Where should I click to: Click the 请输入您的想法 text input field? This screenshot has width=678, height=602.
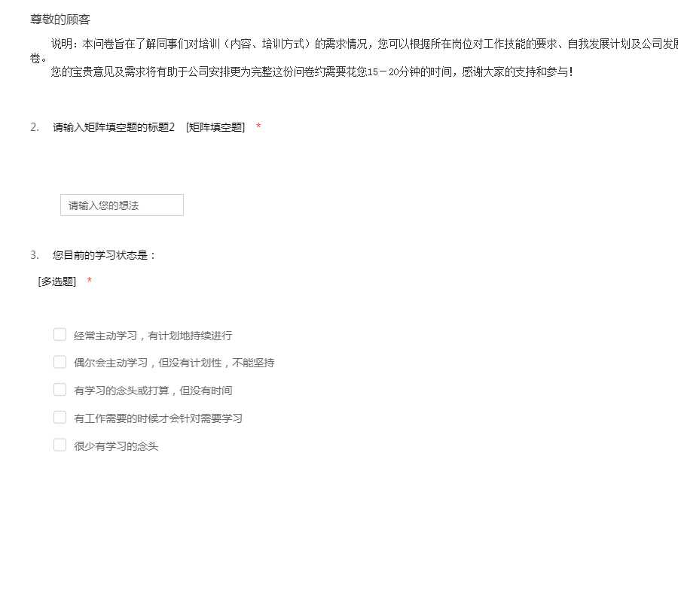coord(122,205)
